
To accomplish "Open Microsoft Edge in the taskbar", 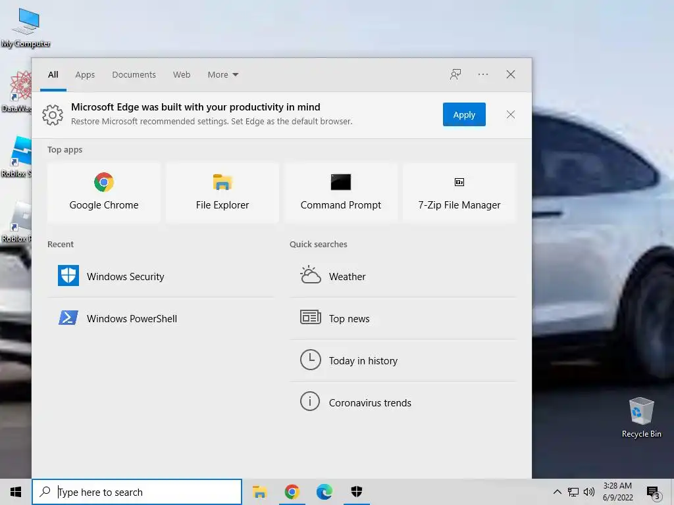I will [324, 492].
